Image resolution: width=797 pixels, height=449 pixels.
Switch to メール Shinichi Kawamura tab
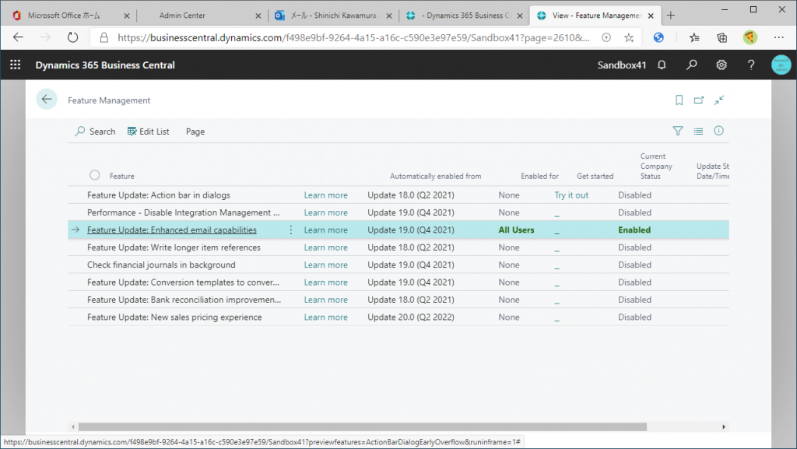pos(333,16)
